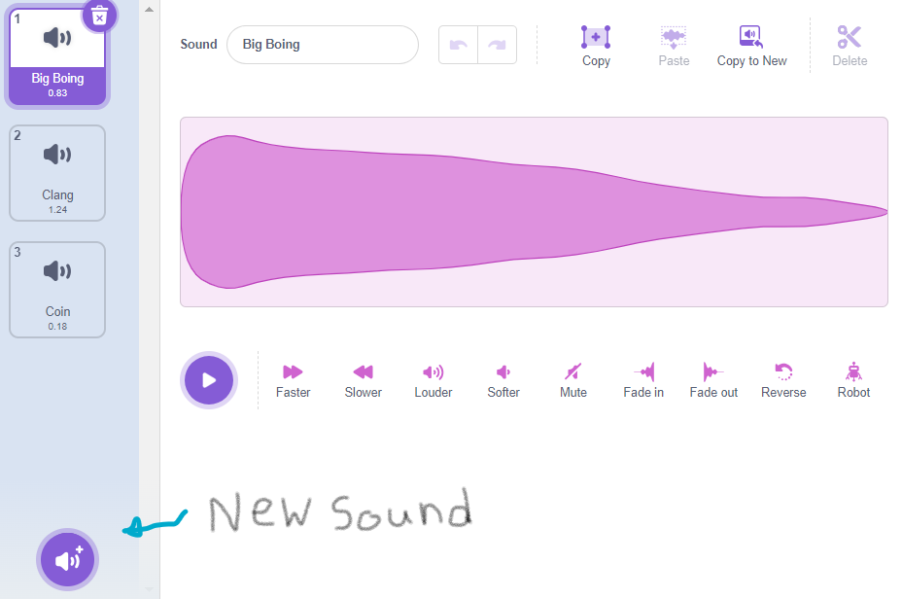
Task: Apply a Fade out effect
Action: tap(712, 379)
